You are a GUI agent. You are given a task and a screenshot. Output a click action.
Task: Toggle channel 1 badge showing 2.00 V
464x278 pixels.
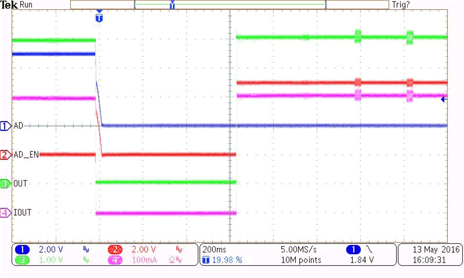click(x=20, y=249)
